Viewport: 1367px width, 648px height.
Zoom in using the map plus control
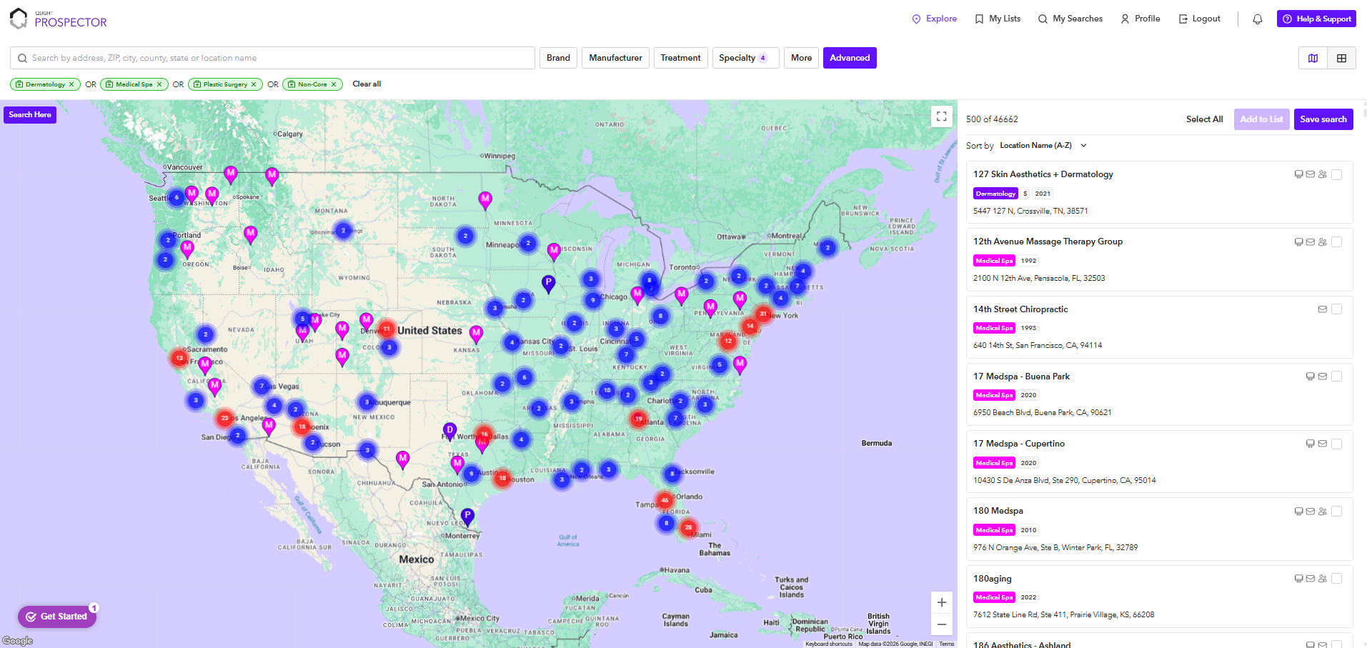pos(941,602)
